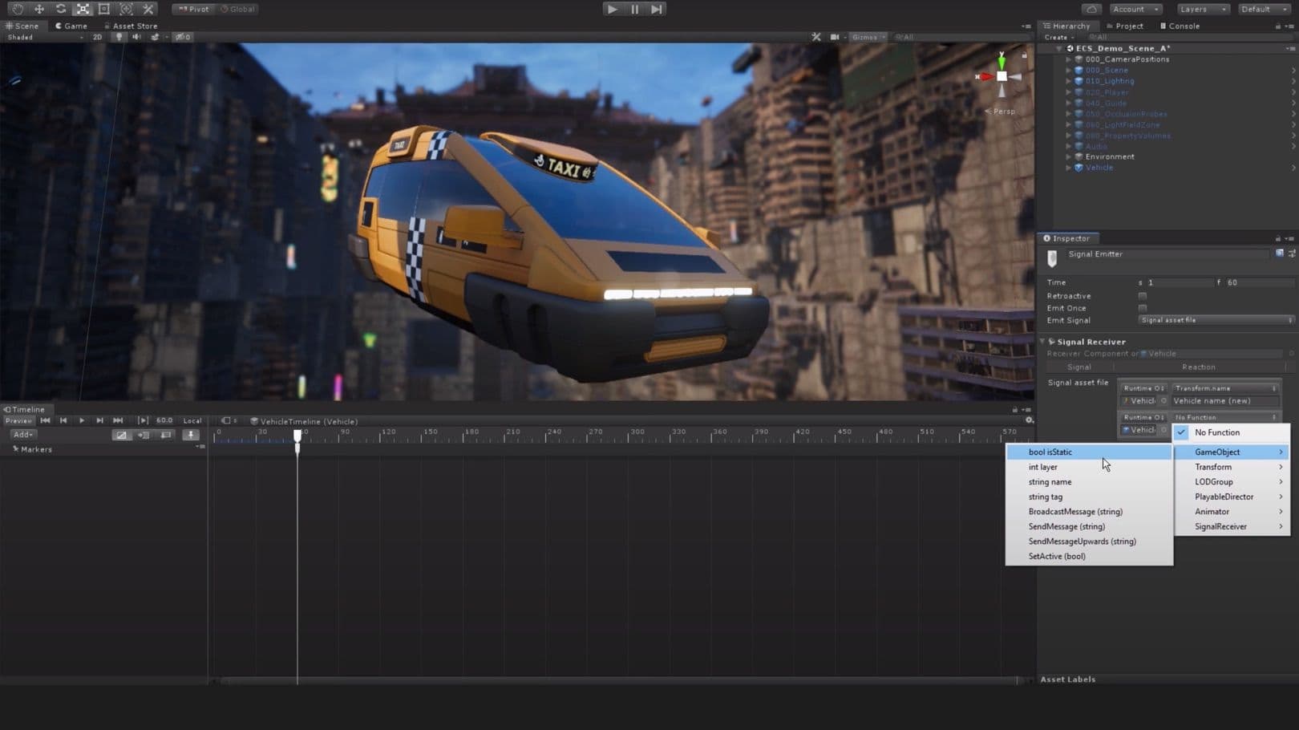Click the Step forward button beside Pause

coord(657,9)
